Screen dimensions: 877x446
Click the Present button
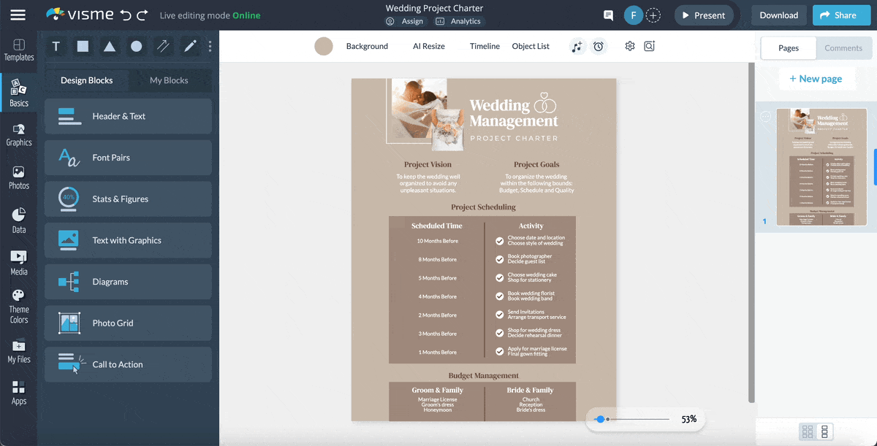[703, 15]
